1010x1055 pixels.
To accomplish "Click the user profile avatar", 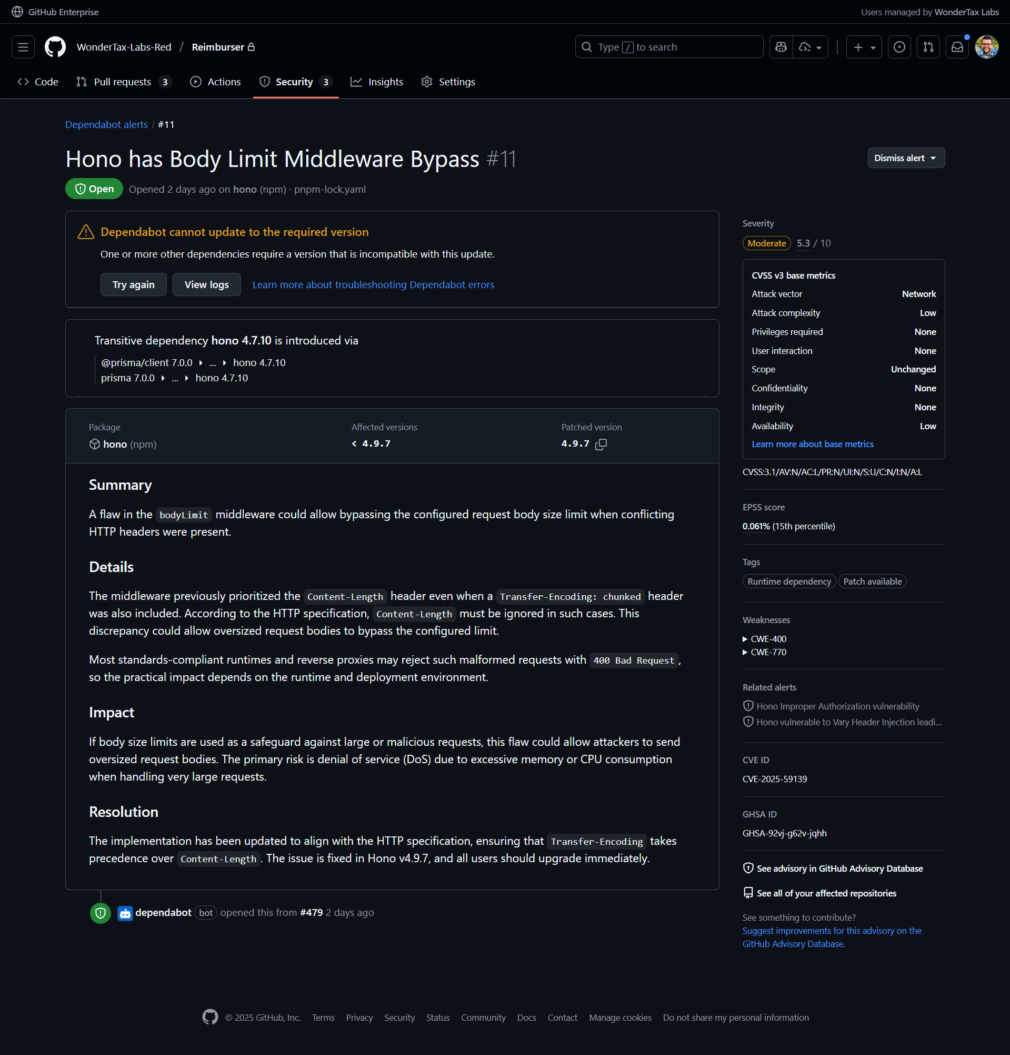I will point(987,47).
